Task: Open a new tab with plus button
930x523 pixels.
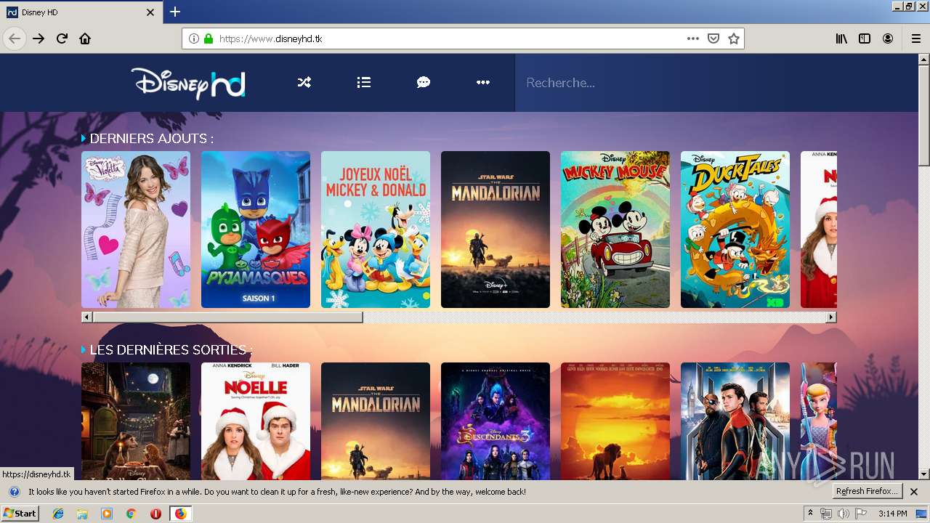Action: point(175,12)
